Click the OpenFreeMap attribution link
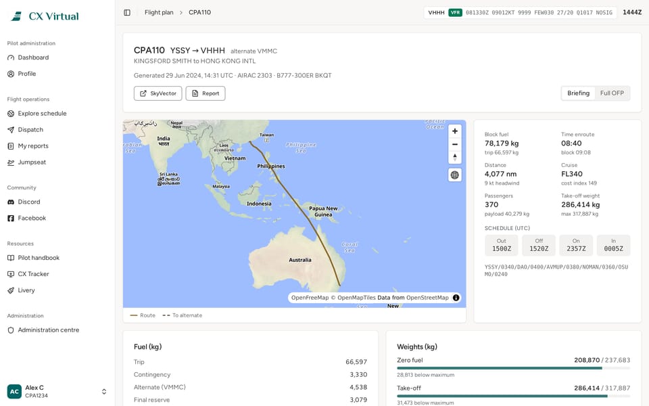649x406 pixels. click(310, 298)
